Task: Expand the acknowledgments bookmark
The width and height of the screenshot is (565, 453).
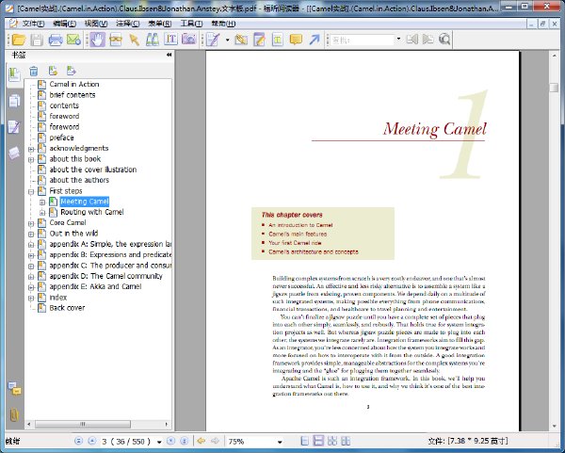Action: pyautogui.click(x=31, y=149)
